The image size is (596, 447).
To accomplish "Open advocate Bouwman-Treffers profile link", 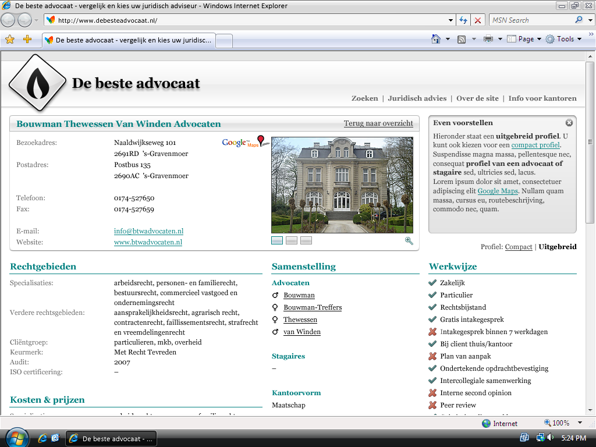I will 313,307.
